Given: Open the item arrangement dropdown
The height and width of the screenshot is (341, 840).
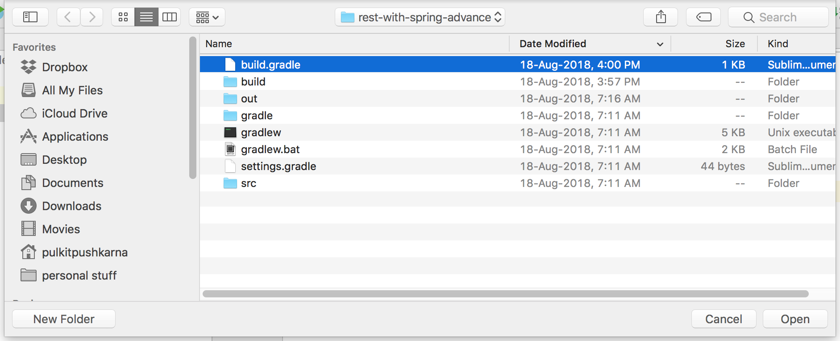Looking at the screenshot, I should (x=207, y=17).
